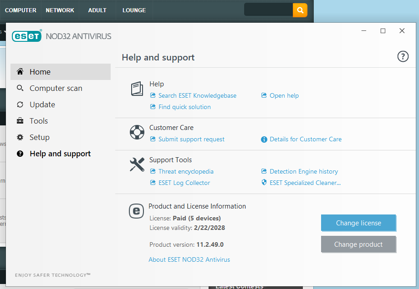The height and width of the screenshot is (289, 419).
Task: Click the Help book icon
Action: coord(137,89)
